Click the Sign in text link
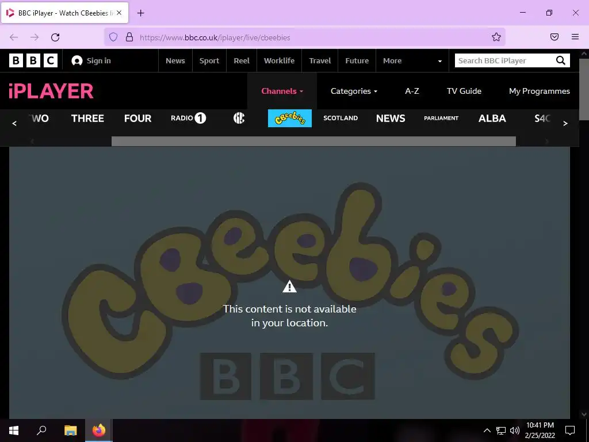 99,60
